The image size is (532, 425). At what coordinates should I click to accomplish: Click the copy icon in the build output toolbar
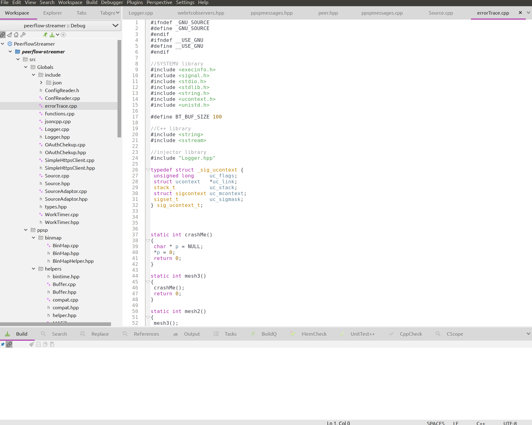(45, 344)
